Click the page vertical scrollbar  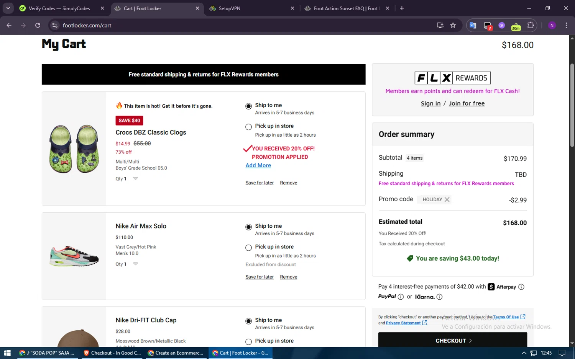(572, 105)
